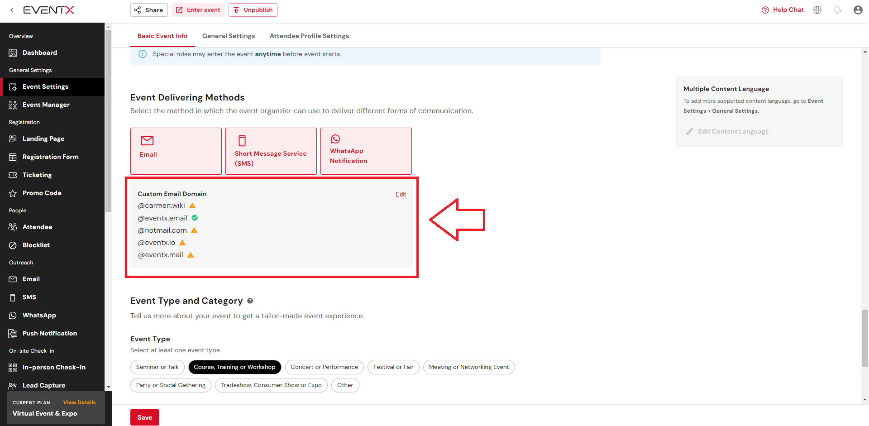The image size is (869, 426).
Task: Click the Attendee people icon
Action: [13, 227]
